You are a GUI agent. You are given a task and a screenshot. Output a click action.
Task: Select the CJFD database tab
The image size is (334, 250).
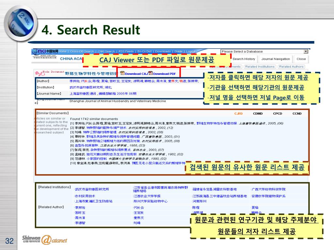[239, 114]
